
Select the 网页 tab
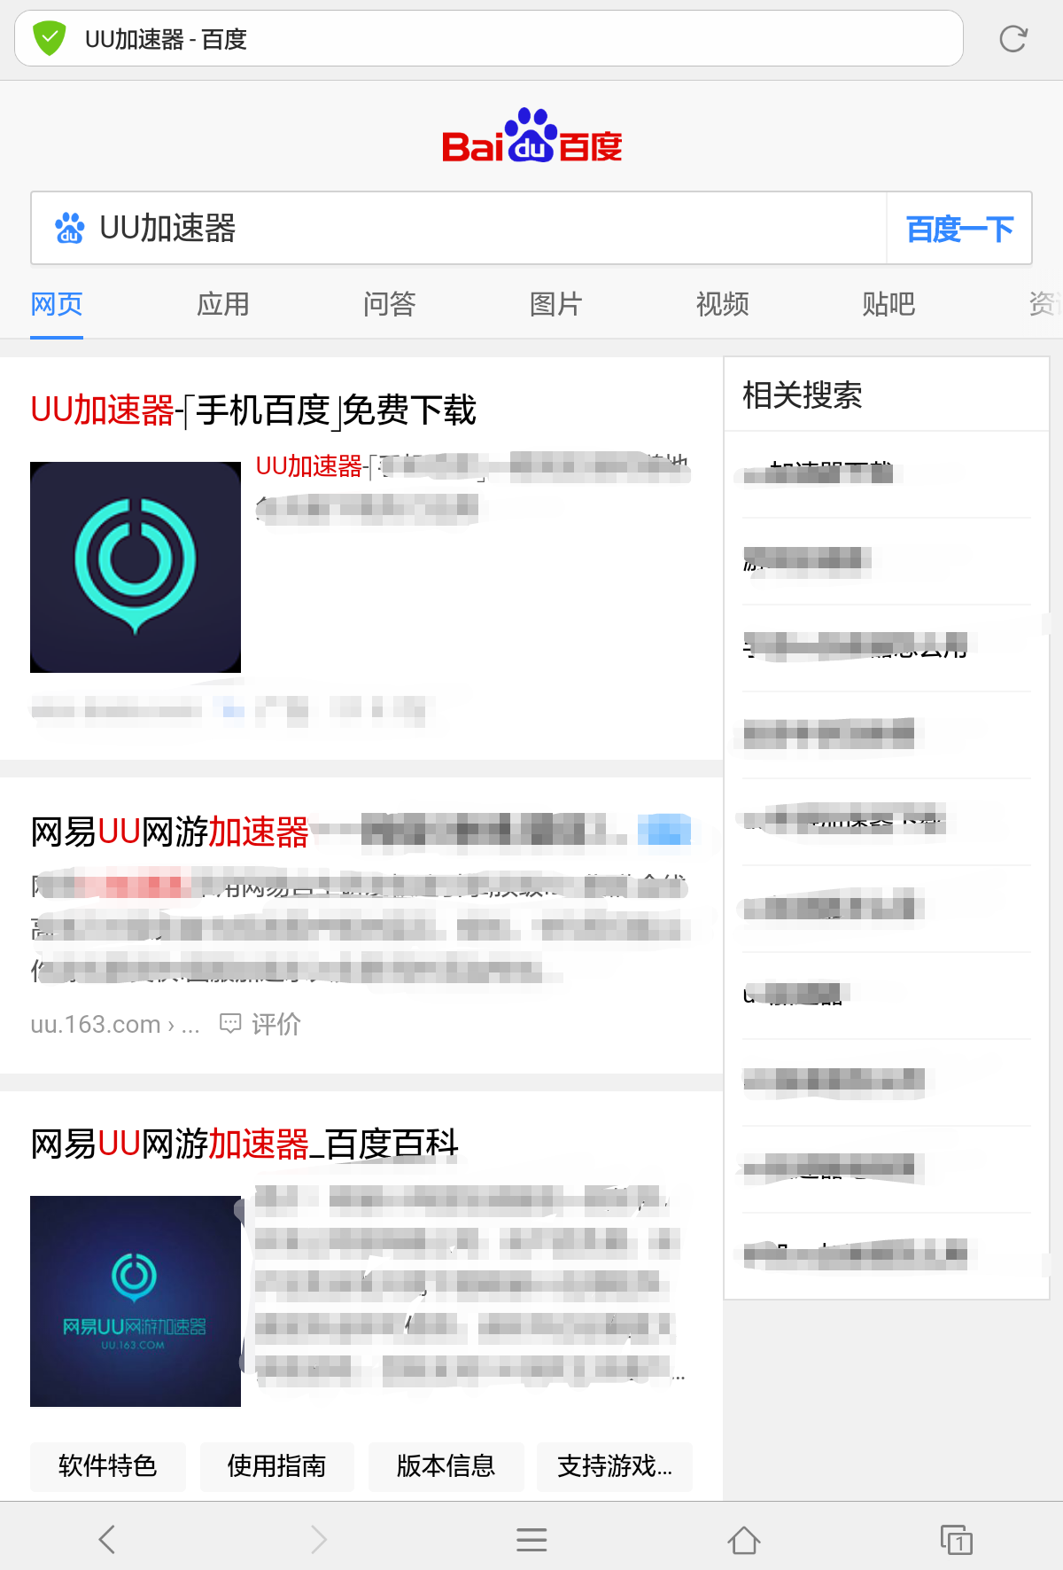pos(57,304)
